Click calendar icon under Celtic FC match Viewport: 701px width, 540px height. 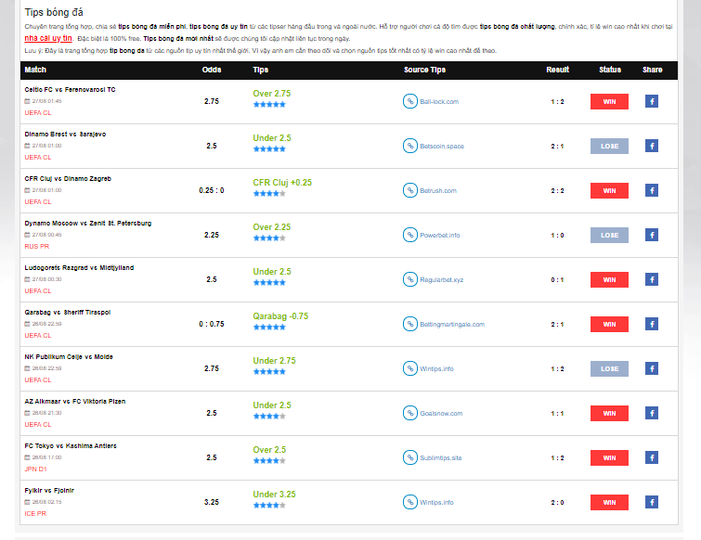[27, 101]
